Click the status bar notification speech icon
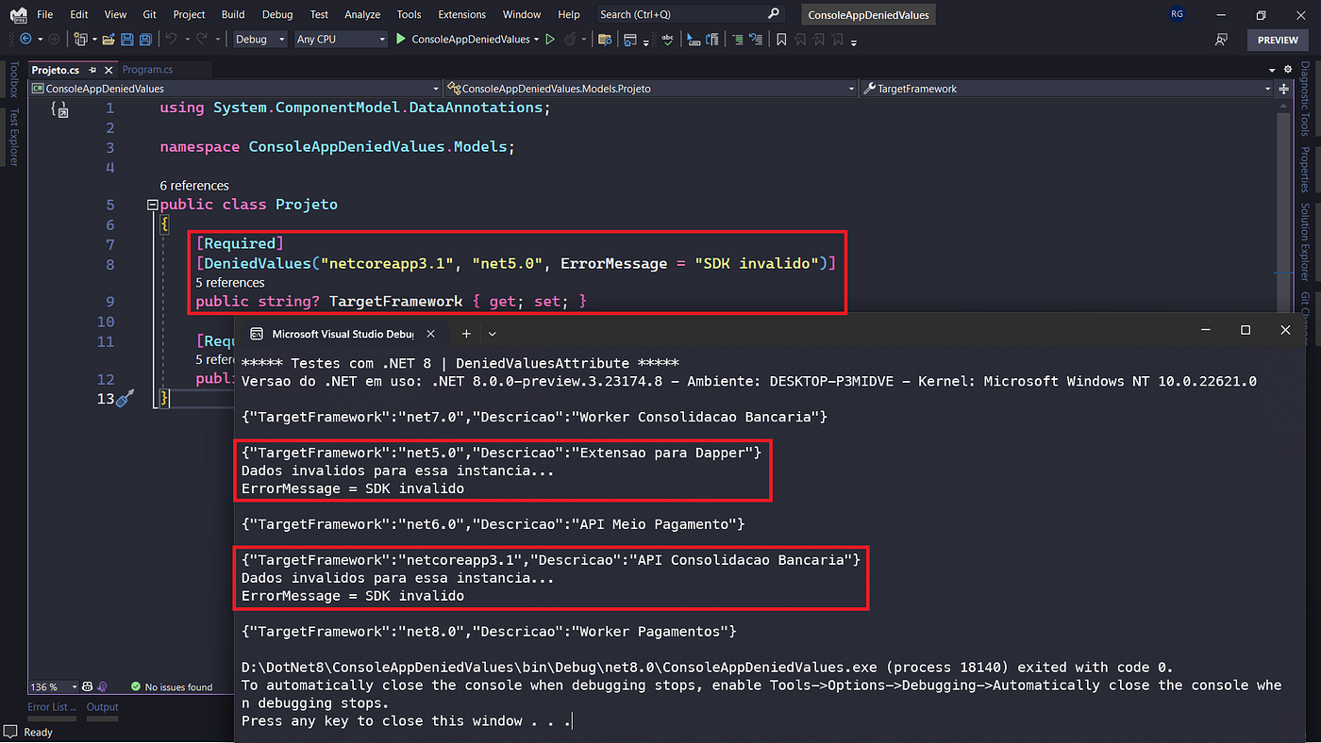Screen dimensions: 1321x743 tap(11, 733)
